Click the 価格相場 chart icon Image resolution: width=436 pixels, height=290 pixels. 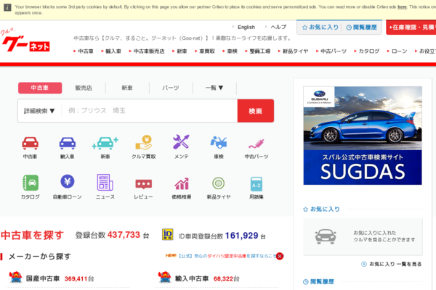181,183
